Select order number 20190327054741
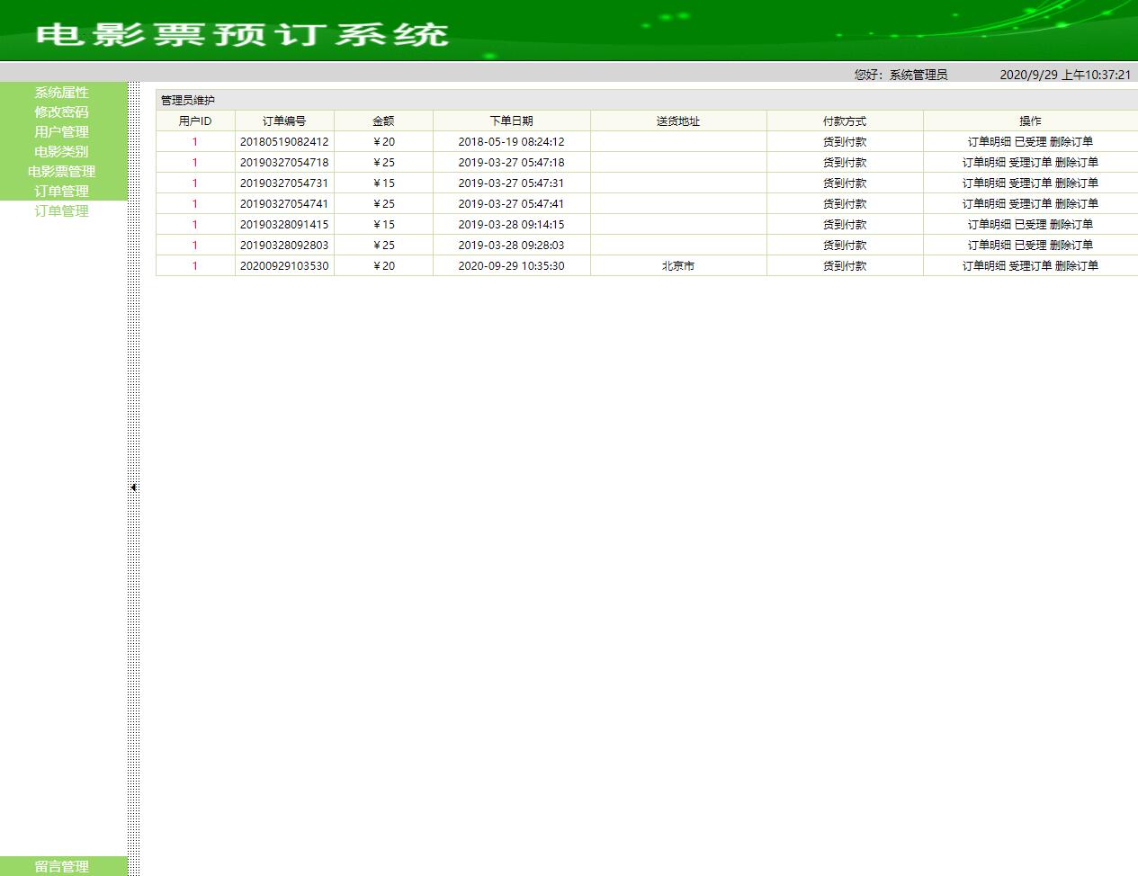 (284, 204)
